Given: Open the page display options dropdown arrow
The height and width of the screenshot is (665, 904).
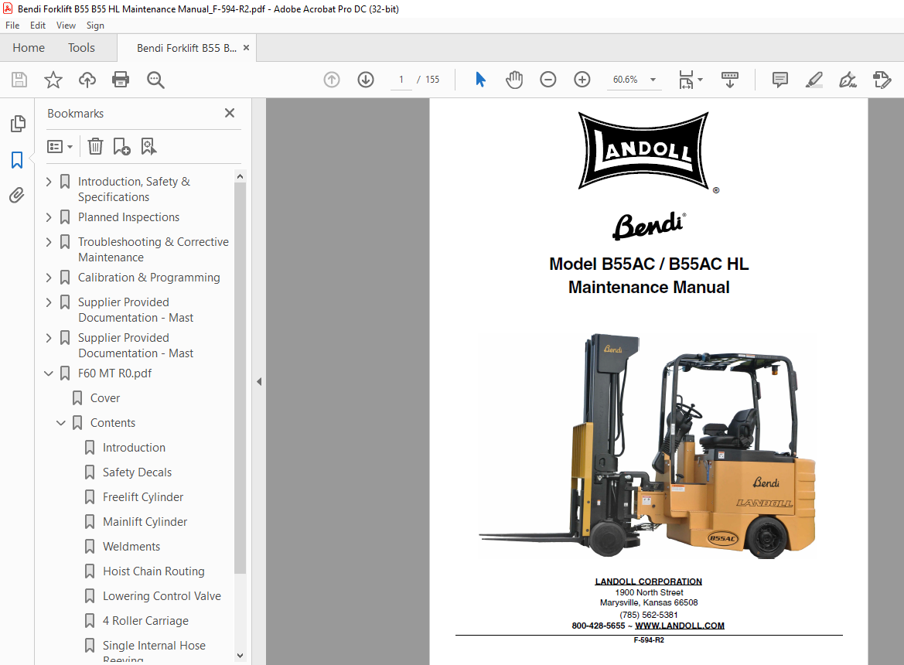Looking at the screenshot, I should 701,80.
